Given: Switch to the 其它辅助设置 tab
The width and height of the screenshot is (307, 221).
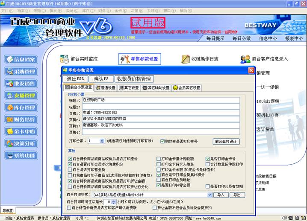Looking at the screenshot, I should (156, 88).
